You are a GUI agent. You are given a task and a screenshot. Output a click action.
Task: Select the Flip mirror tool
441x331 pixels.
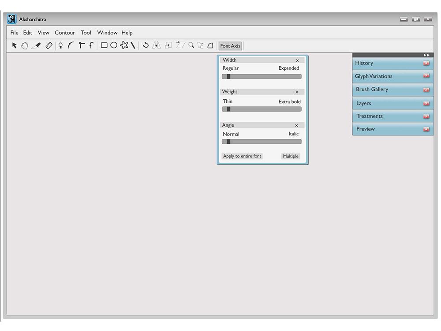point(157,45)
